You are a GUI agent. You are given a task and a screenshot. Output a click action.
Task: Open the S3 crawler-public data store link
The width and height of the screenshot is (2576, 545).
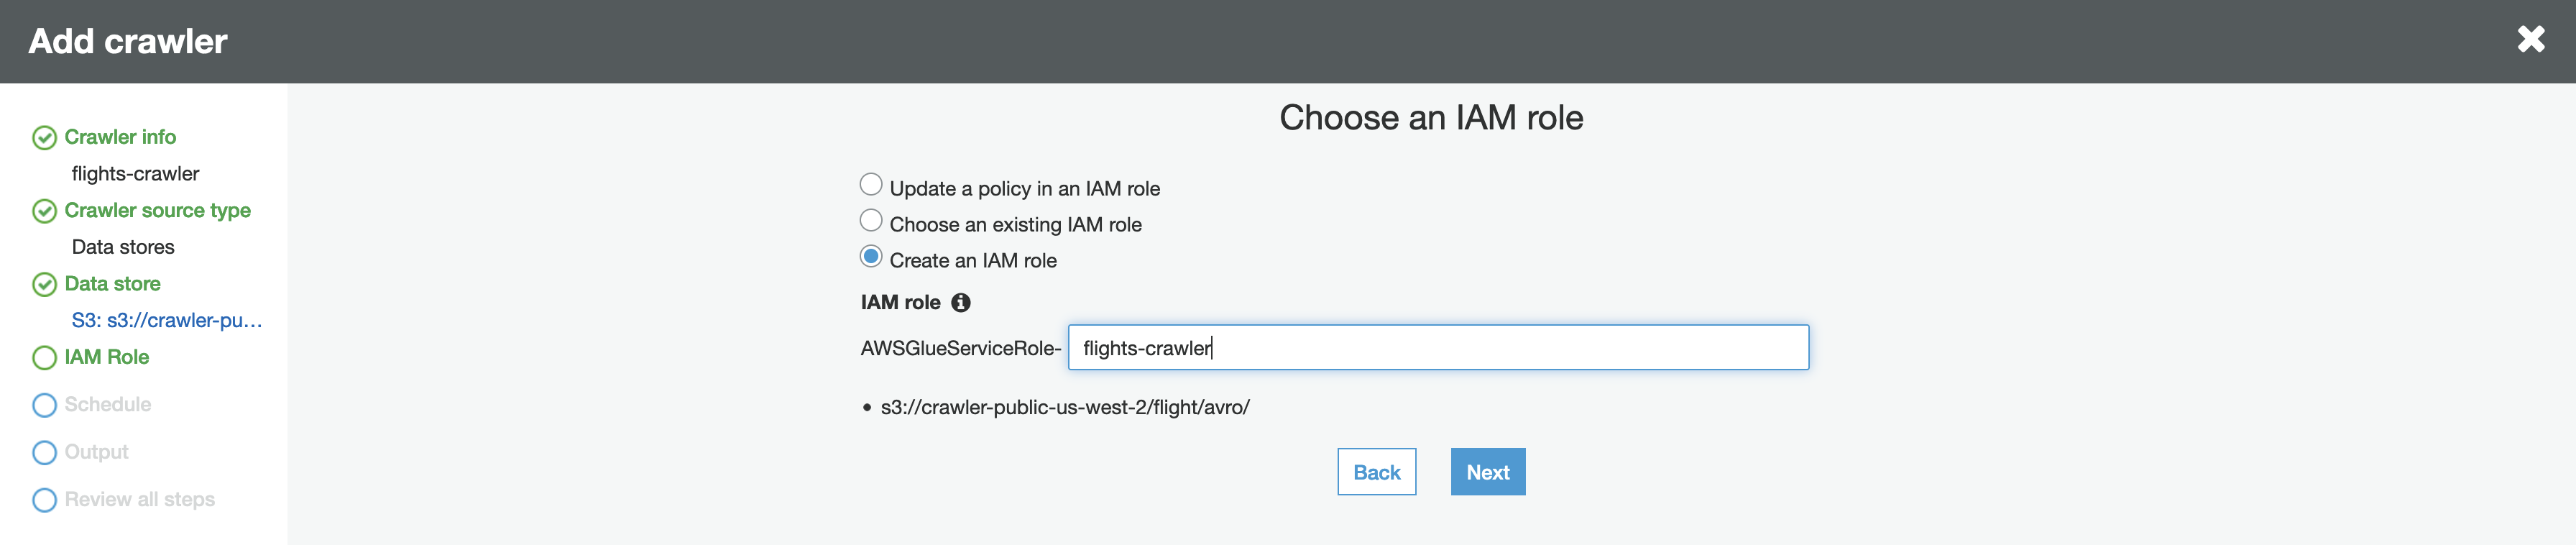pos(166,321)
